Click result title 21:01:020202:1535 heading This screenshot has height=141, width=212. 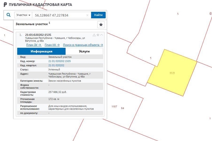coord(38,35)
